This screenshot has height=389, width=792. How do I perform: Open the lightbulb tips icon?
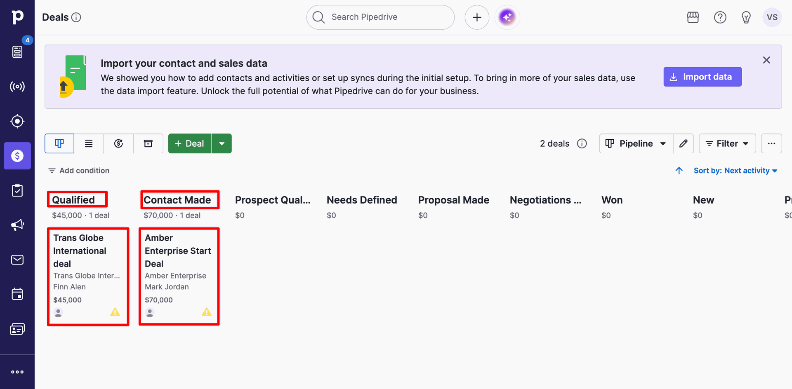746,17
